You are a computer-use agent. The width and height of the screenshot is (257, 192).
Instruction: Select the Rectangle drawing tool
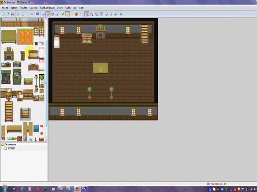(67, 14)
